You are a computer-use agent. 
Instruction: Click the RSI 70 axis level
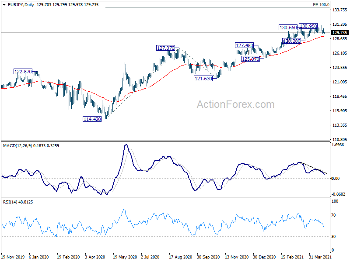(x=333, y=215)
